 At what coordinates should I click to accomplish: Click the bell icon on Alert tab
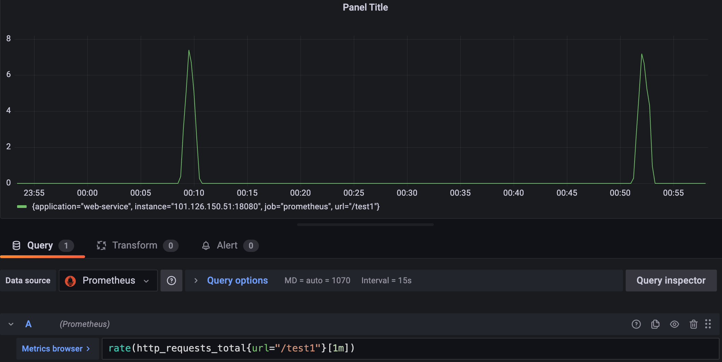click(206, 245)
